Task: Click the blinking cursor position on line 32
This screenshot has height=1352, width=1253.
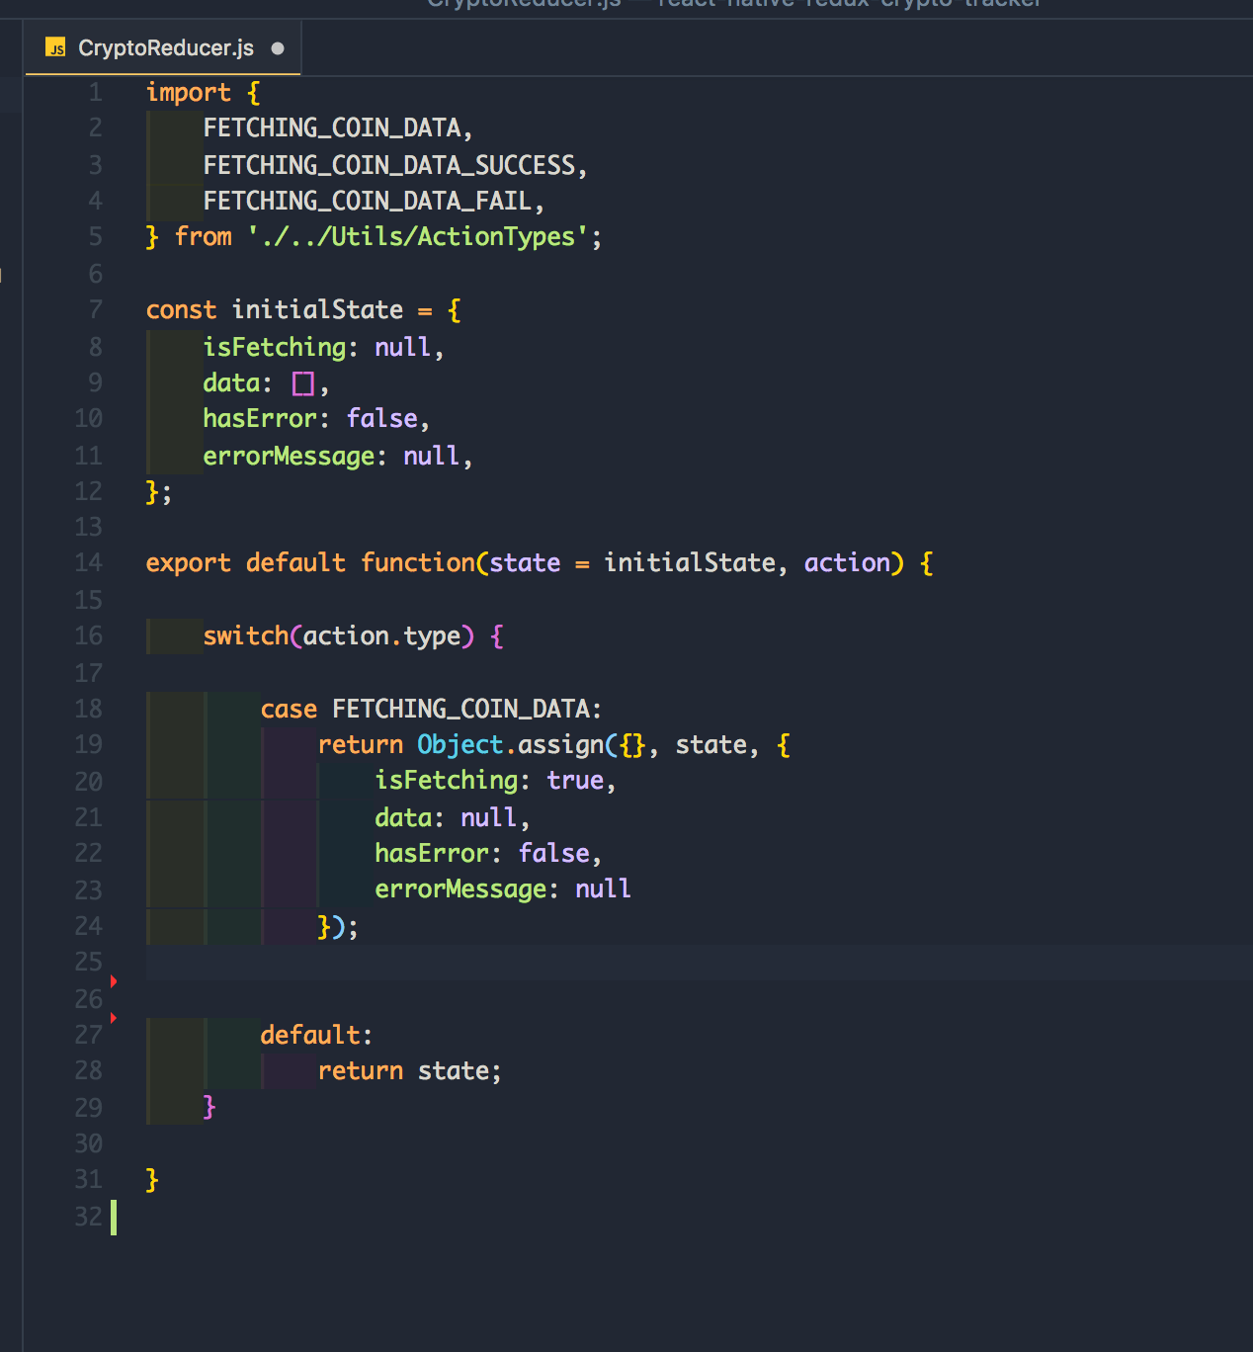Action: tap(115, 1217)
